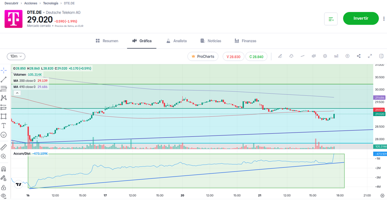Open the Fibonacci/horizontal lines tool

4,88
